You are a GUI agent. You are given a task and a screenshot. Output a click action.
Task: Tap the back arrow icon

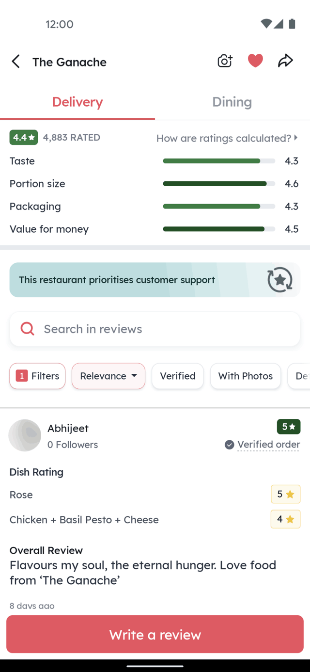pyautogui.click(x=16, y=62)
